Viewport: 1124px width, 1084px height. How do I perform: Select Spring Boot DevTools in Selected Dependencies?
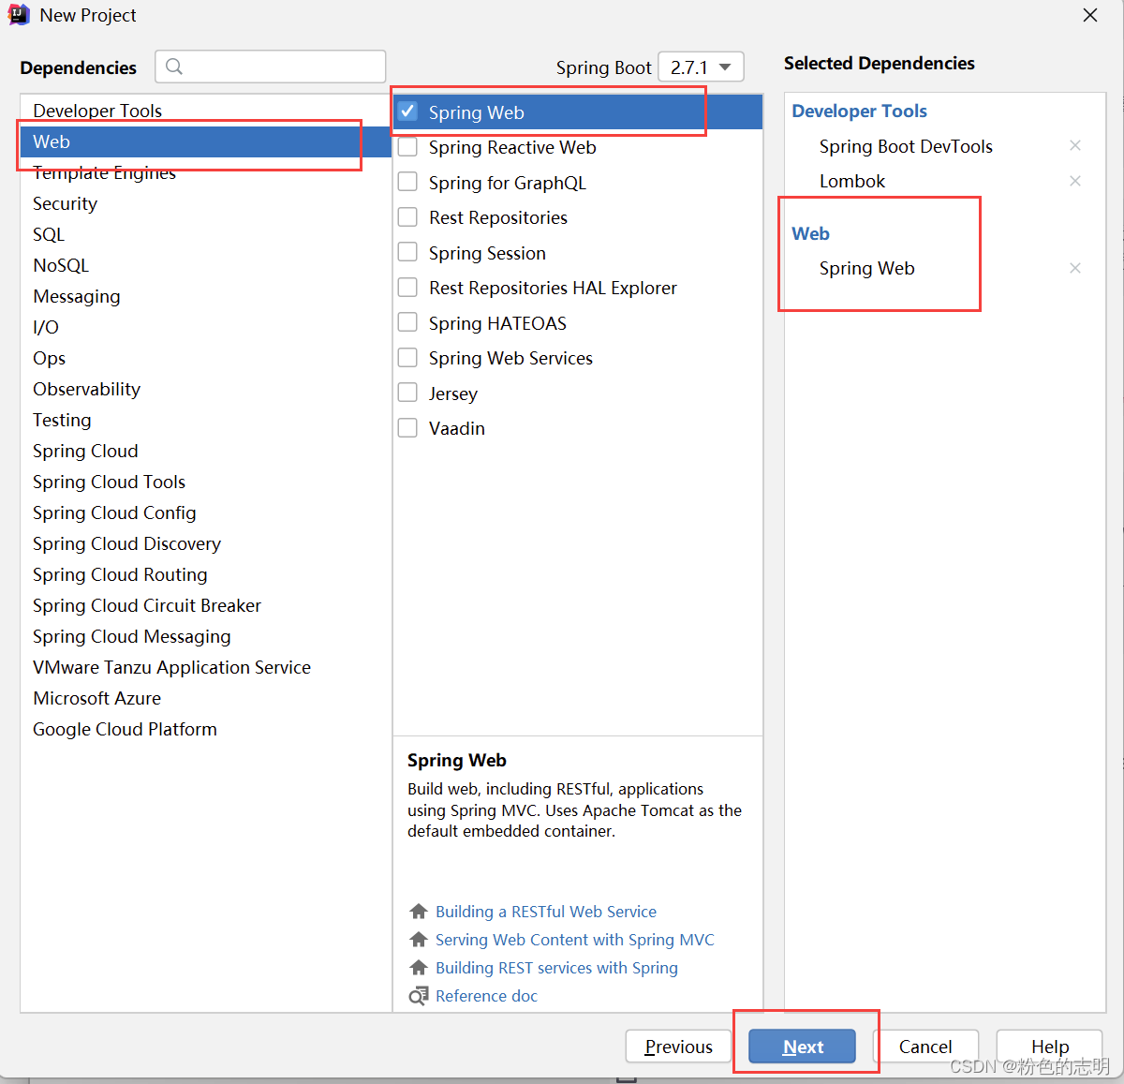(906, 146)
